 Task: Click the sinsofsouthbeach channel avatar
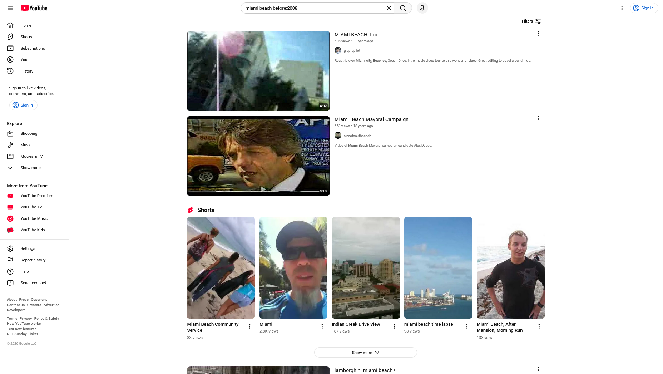[x=338, y=135]
